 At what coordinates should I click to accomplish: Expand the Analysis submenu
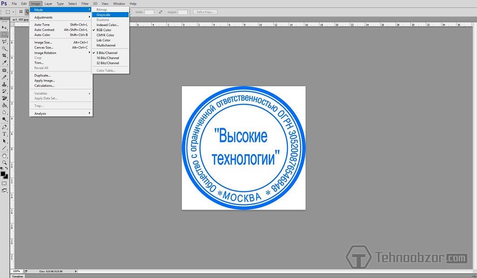click(x=61, y=114)
